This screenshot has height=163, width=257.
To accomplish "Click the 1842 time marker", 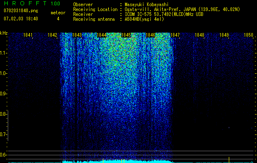I will pyautogui.click(x=52, y=35).
